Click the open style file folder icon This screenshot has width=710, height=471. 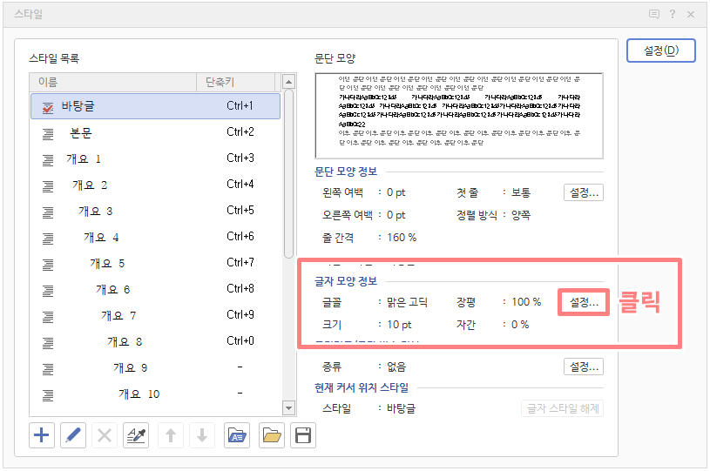(272, 435)
